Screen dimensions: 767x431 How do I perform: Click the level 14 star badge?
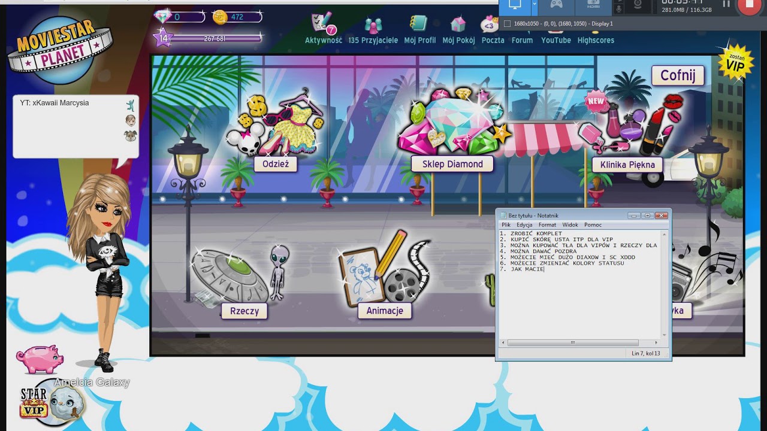[x=163, y=38]
